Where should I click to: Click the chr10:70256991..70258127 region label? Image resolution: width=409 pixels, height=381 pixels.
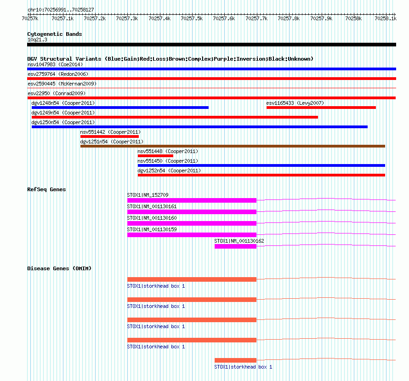click(61, 10)
